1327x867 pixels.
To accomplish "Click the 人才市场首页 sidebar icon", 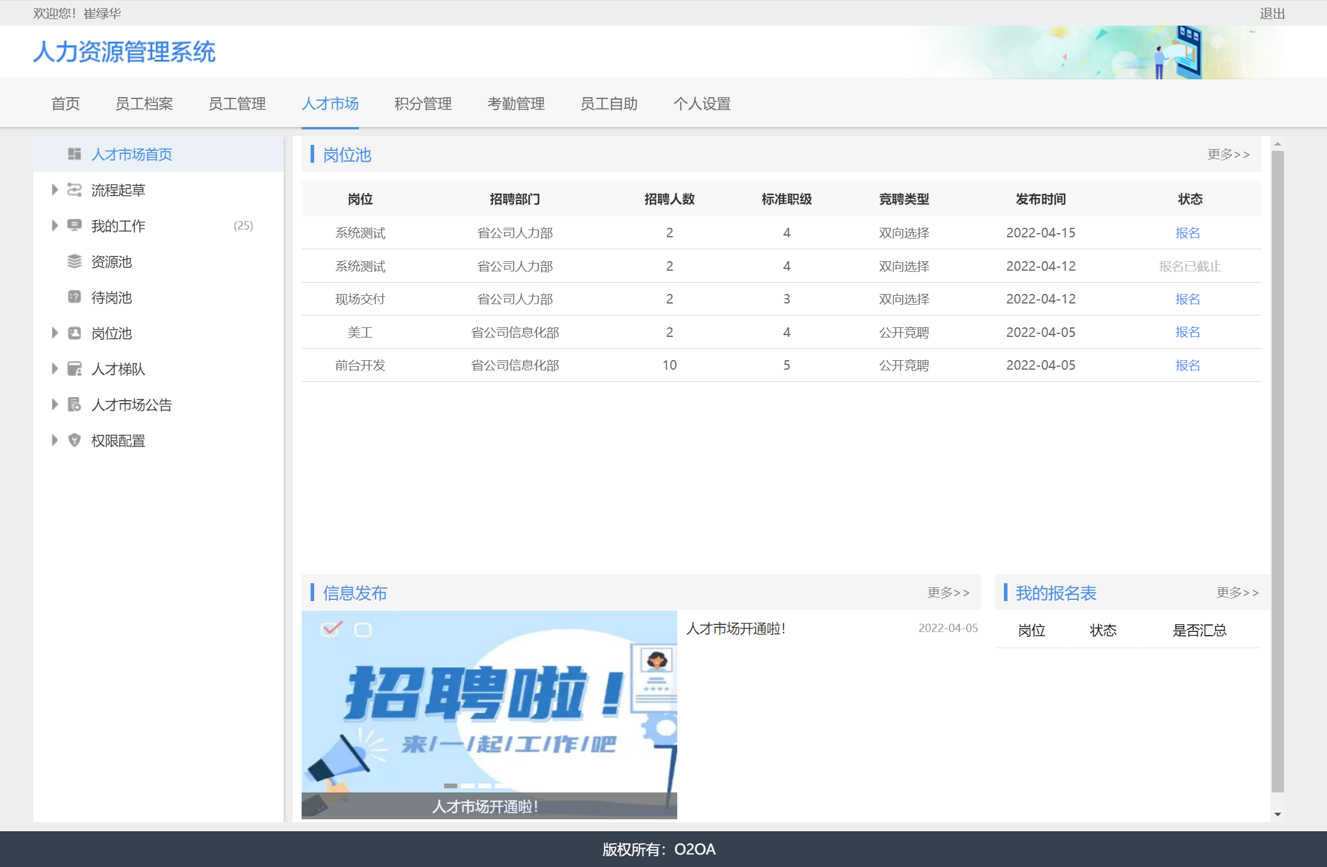I will [74, 154].
